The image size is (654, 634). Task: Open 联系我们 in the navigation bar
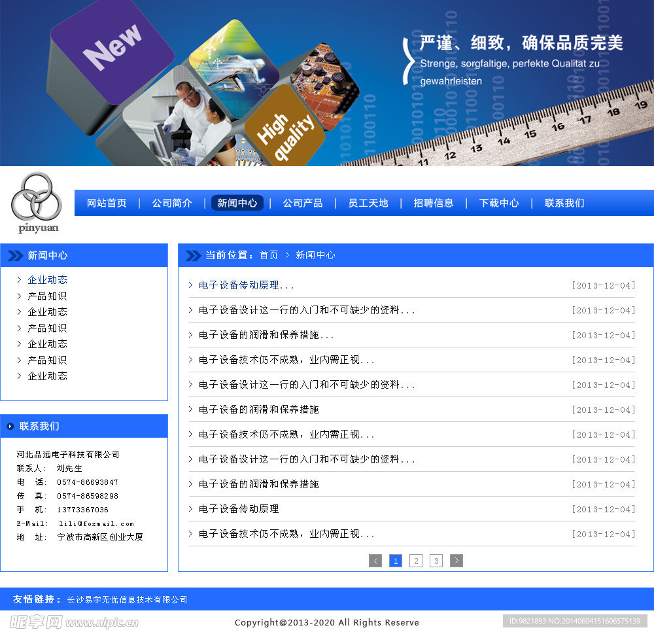pyautogui.click(x=564, y=203)
